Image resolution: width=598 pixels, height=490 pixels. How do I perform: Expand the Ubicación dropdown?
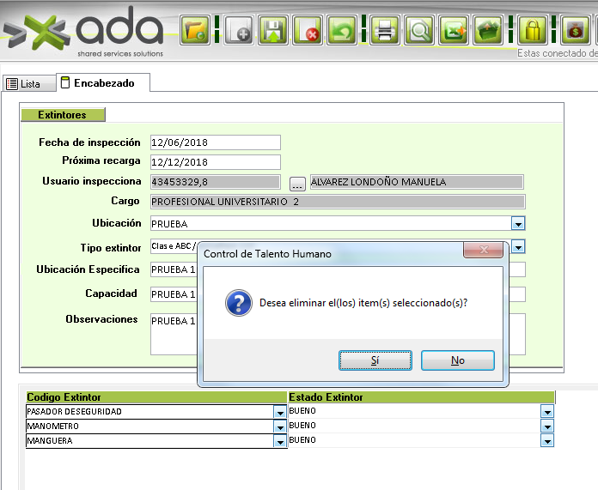pos(518,223)
